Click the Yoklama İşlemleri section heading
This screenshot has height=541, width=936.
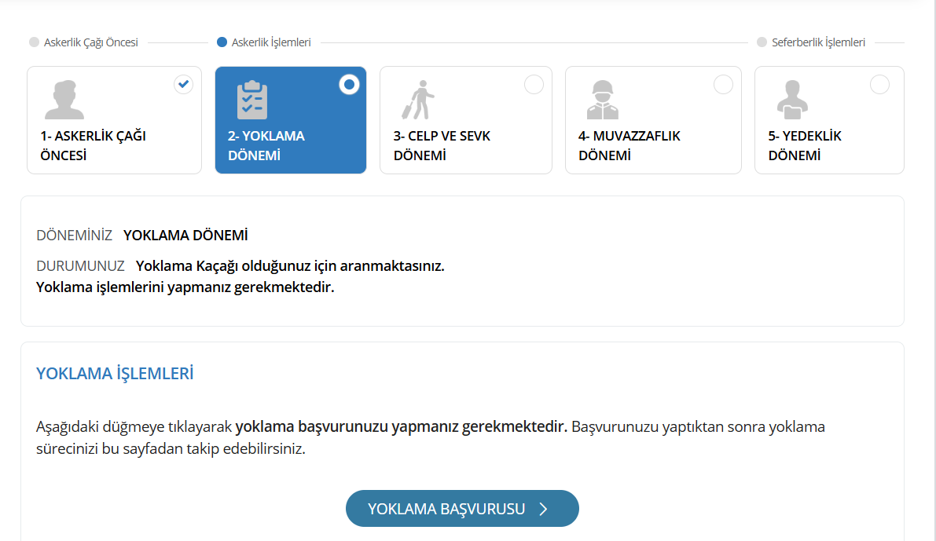click(115, 374)
